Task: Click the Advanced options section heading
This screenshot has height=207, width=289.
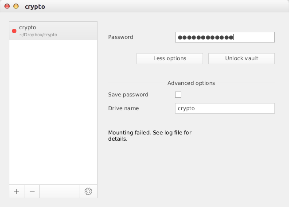Action: point(191,83)
